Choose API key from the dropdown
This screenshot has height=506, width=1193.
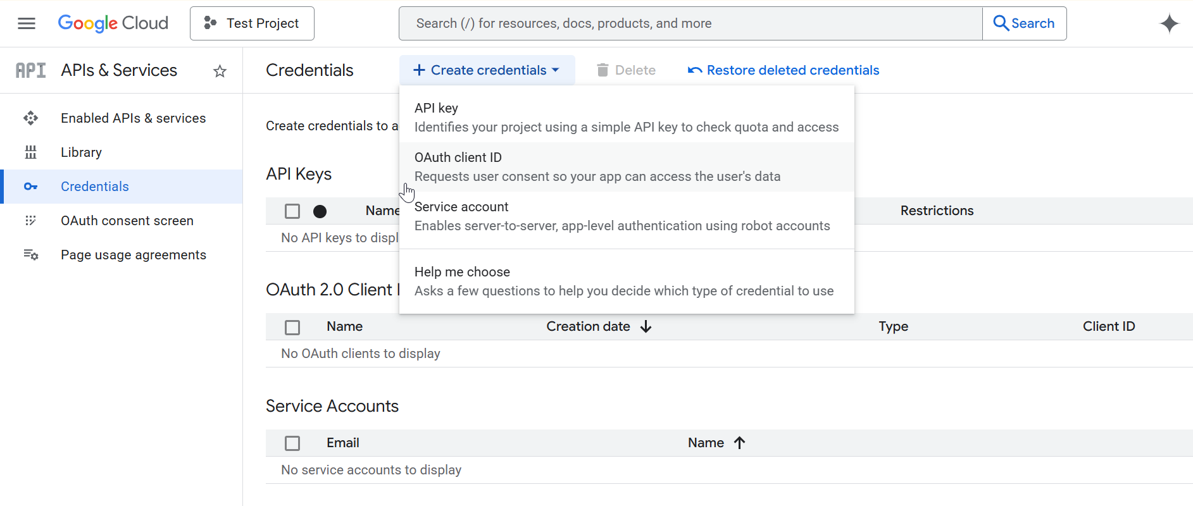tap(627, 118)
